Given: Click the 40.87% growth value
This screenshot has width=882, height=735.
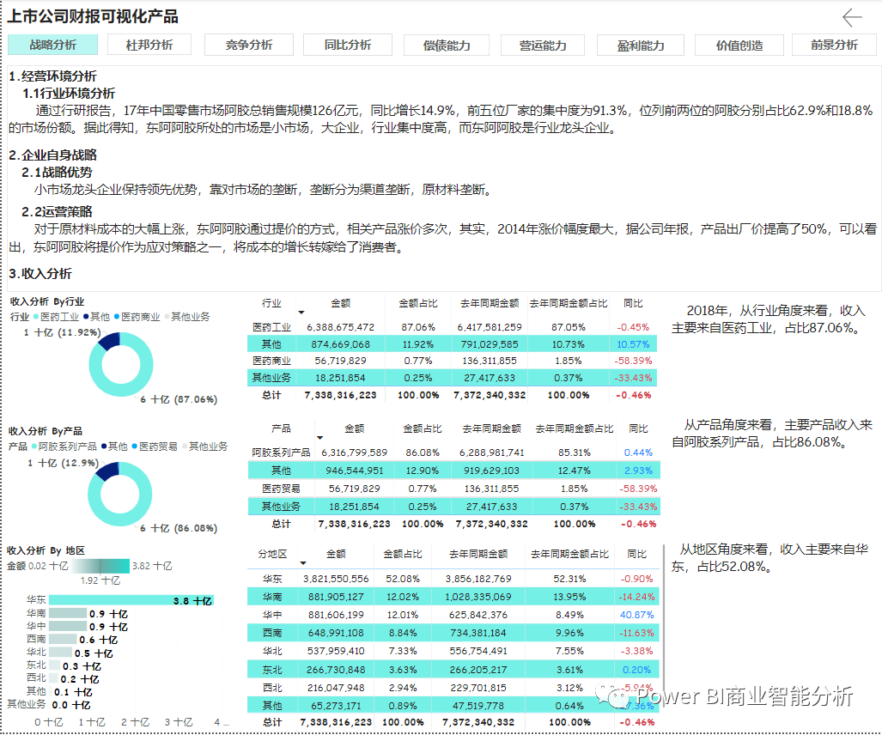Looking at the screenshot, I should 636,615.
